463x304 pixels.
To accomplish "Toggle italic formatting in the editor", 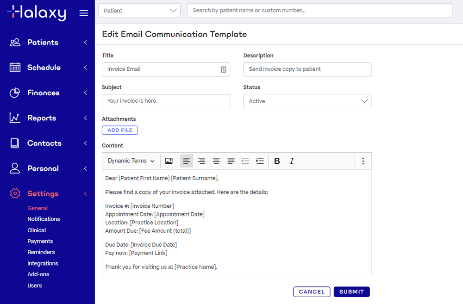I will click(x=292, y=161).
